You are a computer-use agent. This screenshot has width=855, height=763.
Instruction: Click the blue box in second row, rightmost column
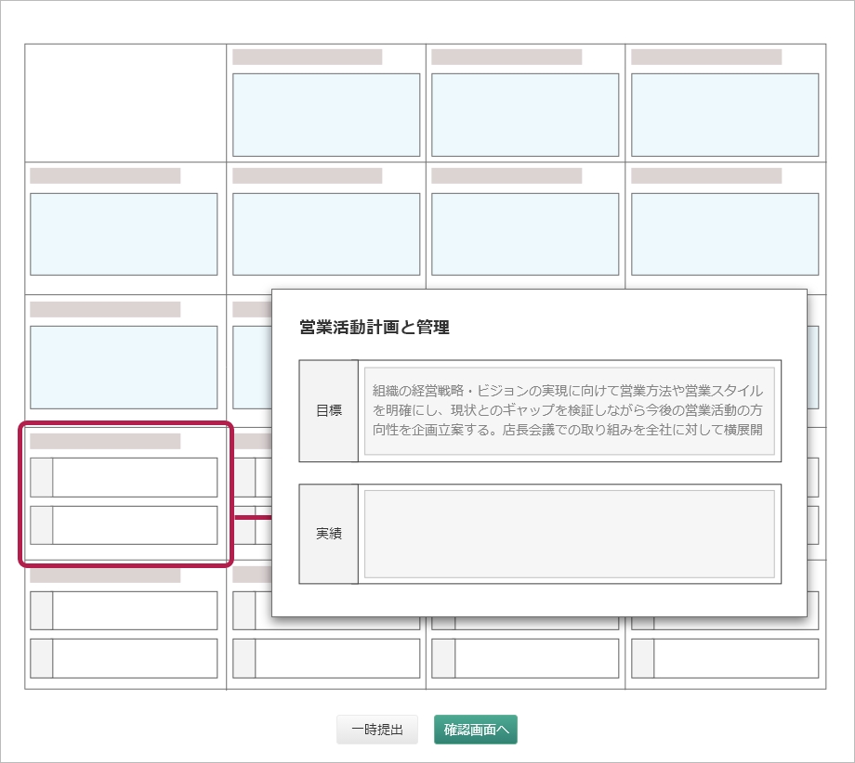click(x=725, y=234)
